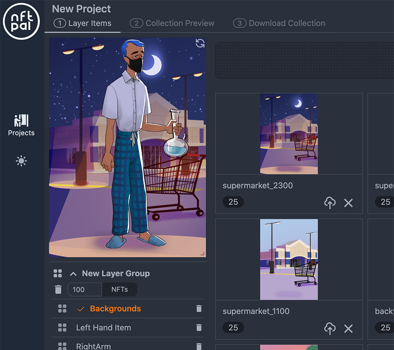Click the New Project title
Screen dimensions: 394x350
[81, 9]
